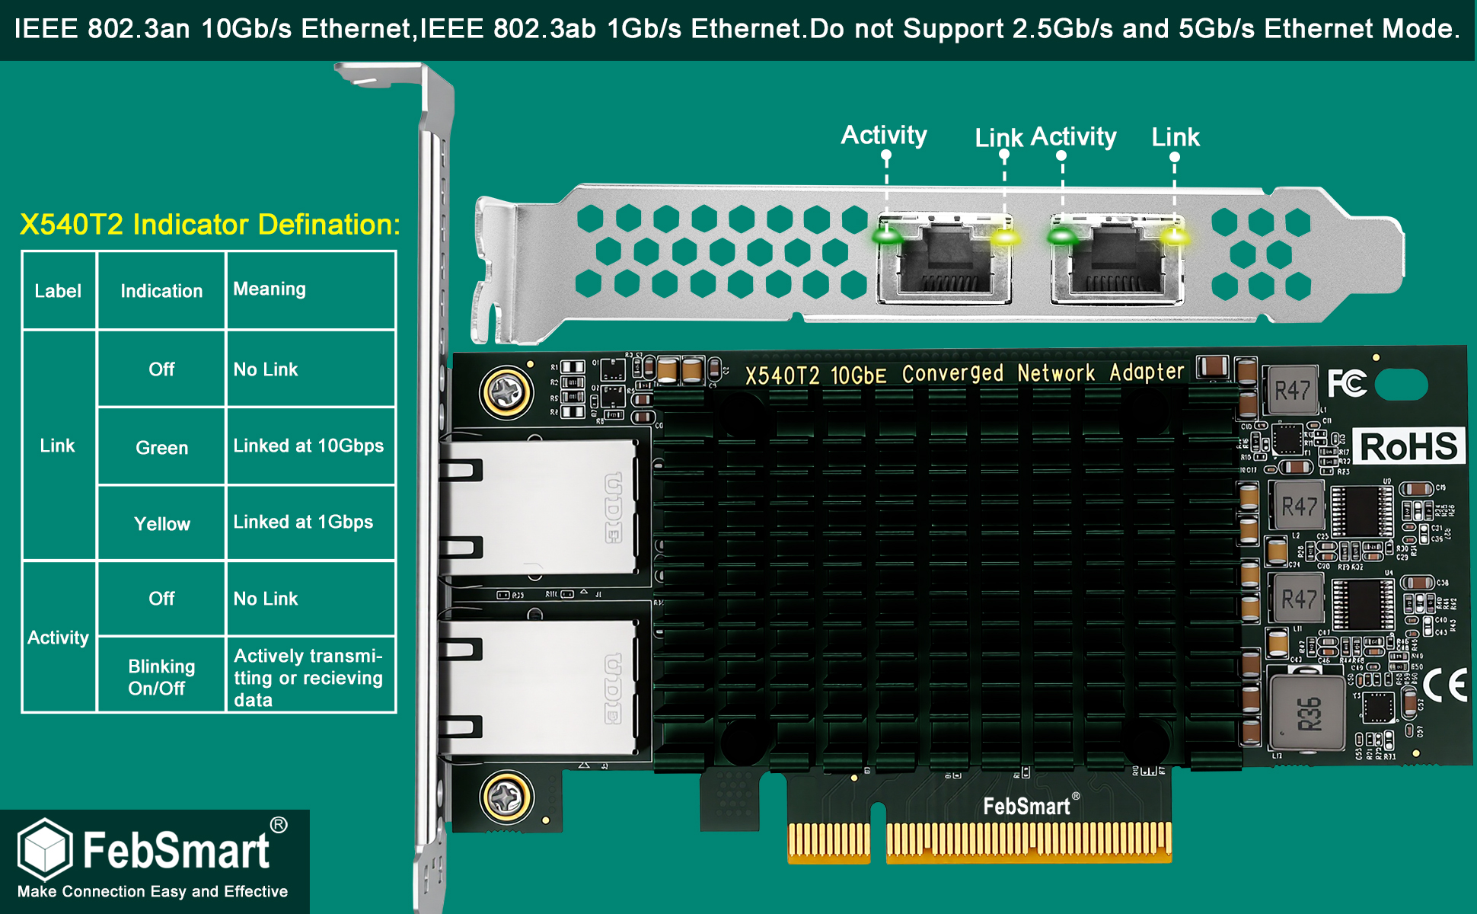The height and width of the screenshot is (914, 1477).
Task: Click the "Label" table header cell
Action: tap(59, 291)
